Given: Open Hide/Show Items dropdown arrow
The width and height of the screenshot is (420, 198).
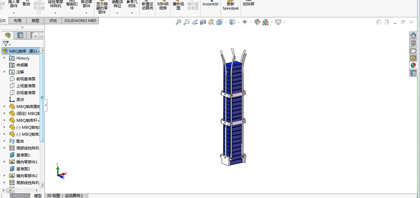Looking at the screenshot, I should [x=251, y=22].
